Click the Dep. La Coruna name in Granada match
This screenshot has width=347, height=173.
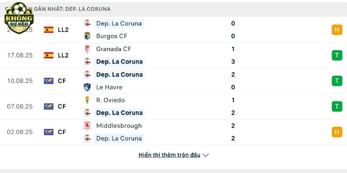pos(120,61)
